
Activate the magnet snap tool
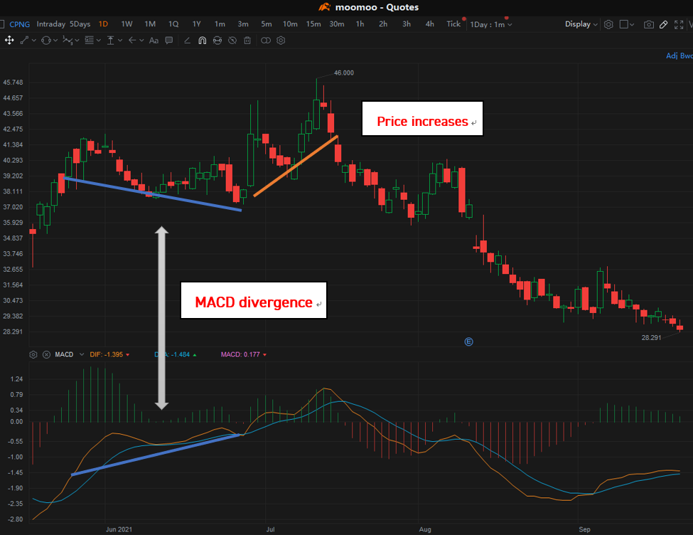point(202,41)
